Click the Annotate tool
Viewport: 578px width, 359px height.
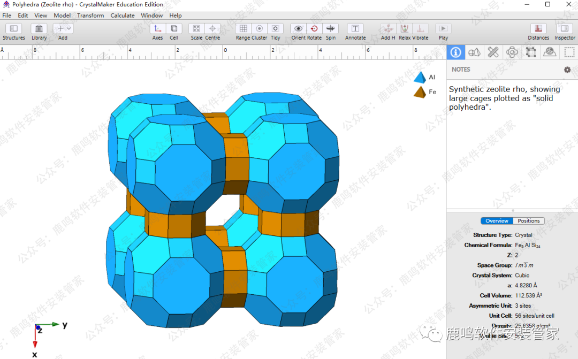pyautogui.click(x=355, y=29)
